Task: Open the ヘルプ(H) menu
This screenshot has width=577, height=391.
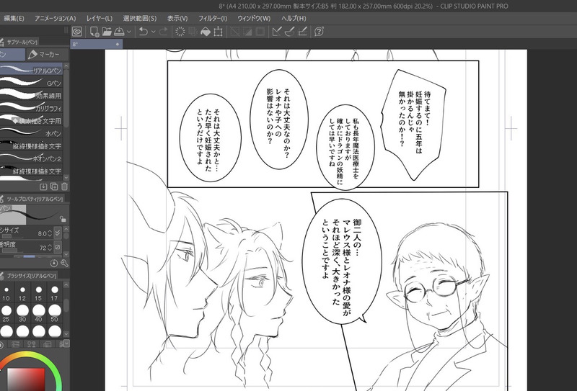Action: tap(294, 18)
